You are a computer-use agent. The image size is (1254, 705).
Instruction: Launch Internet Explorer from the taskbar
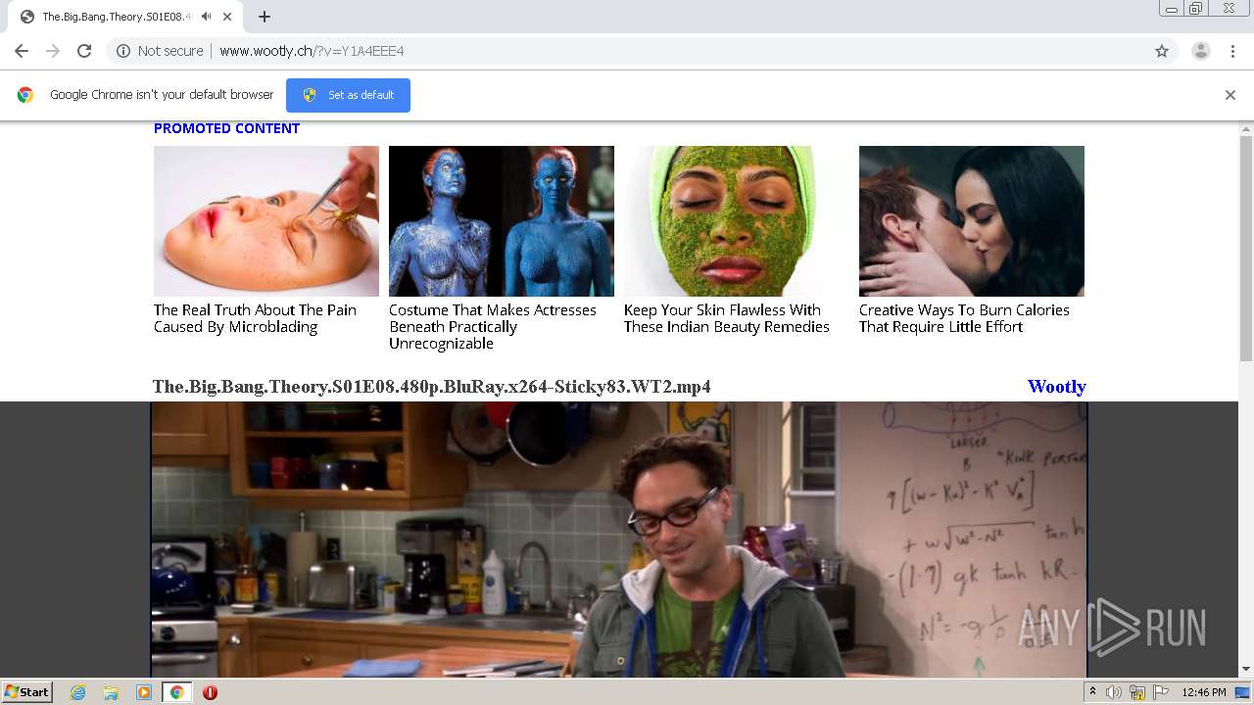[x=77, y=692]
